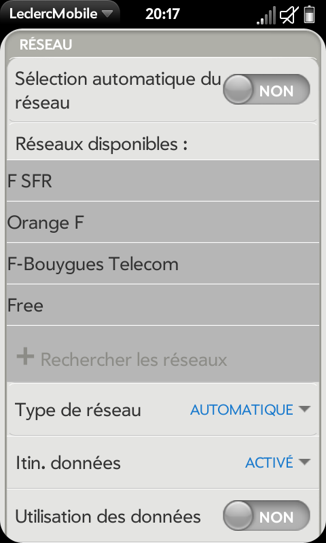The image size is (326, 543).
Task: Select the F SFR network
Action: pyautogui.click(x=163, y=181)
